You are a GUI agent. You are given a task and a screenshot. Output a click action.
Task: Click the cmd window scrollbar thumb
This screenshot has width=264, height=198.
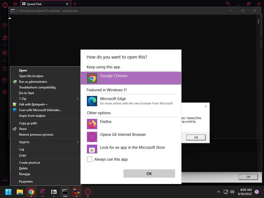click(x=258, y=21)
